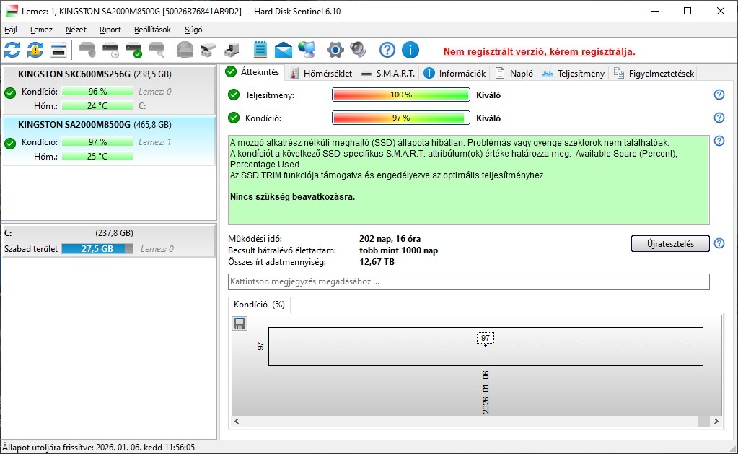738x454 pixels.
Task: Select the C: partition entry
Action: click(109, 240)
